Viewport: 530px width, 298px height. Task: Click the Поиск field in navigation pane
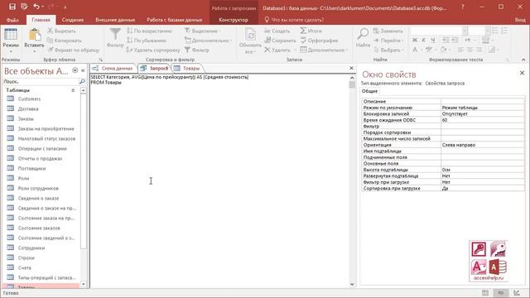pos(41,81)
